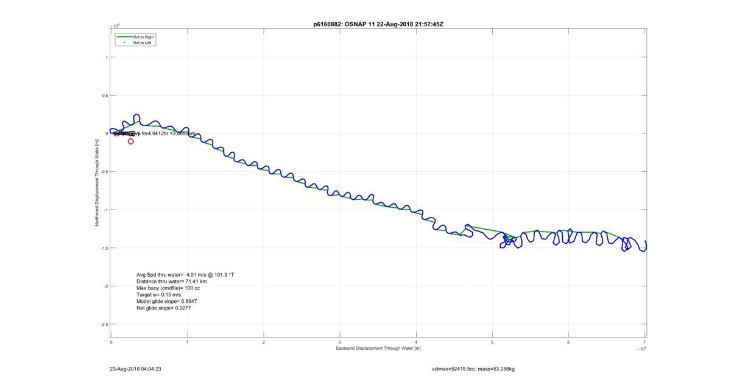
Task: Click the x-axis tick label '4'
Action: (416, 342)
